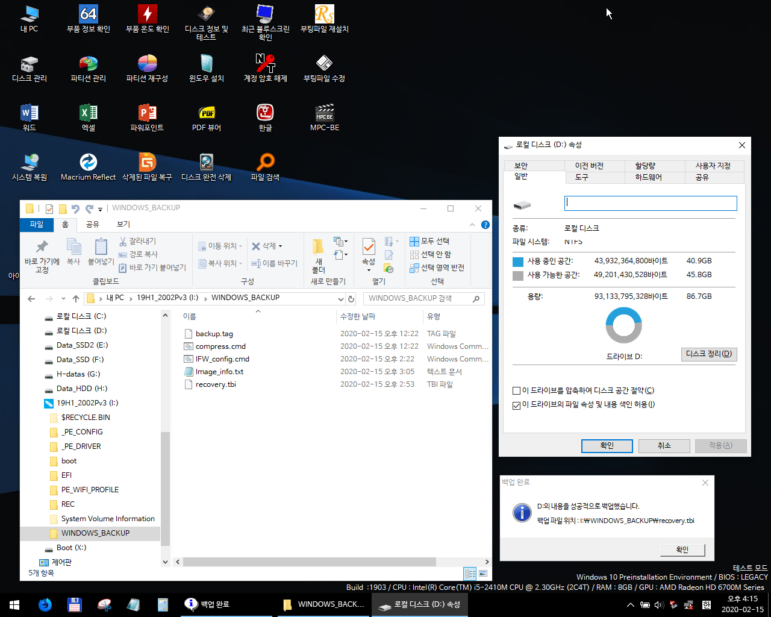The image size is (771, 617).
Task: Toggle the compress drive checkbox 이 드라이브를 압축하여
Action: pos(516,391)
